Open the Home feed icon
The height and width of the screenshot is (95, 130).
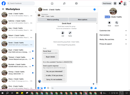coord(52,3)
